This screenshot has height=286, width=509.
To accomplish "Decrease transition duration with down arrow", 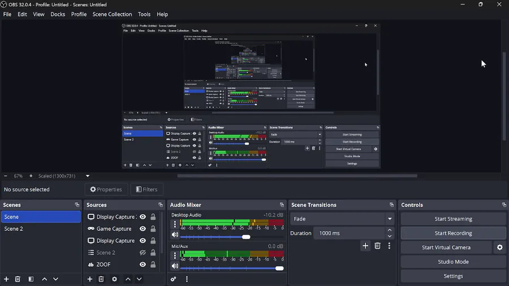I will [390, 236].
